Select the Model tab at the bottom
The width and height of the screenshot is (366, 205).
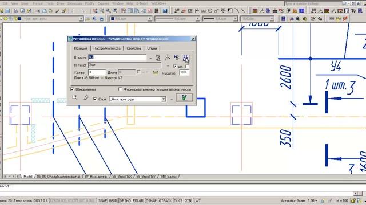28,177
